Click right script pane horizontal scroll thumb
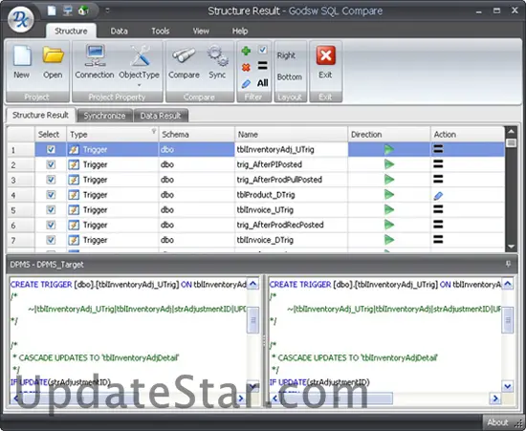Screen dimensions: 526x431 click(x=338, y=399)
